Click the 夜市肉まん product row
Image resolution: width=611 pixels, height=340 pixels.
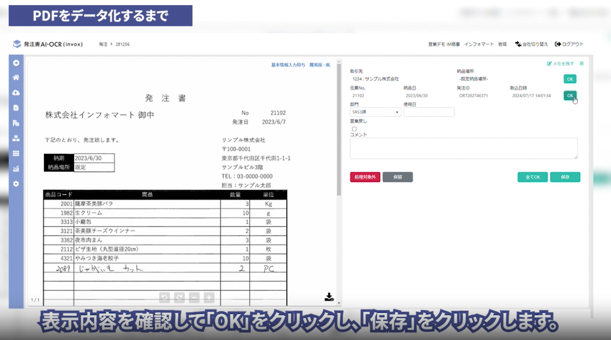165,240
